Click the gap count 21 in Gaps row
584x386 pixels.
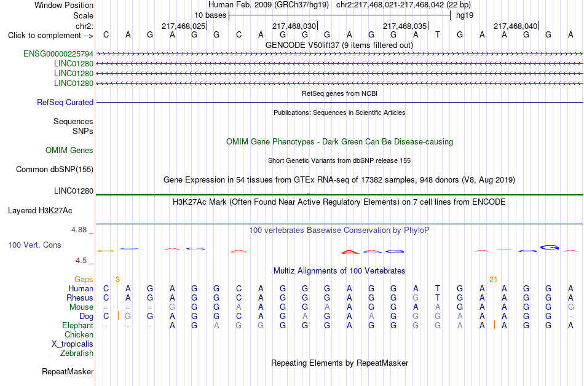(x=494, y=280)
